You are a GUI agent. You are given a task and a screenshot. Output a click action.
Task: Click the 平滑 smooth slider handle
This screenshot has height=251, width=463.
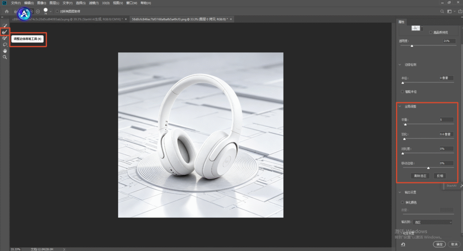[405, 125]
